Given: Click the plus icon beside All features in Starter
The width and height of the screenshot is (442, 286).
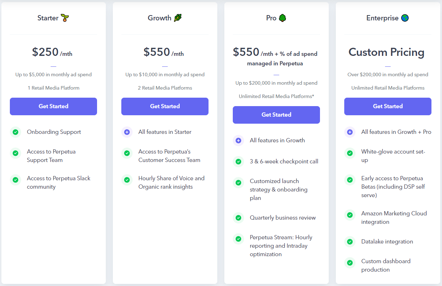Looking at the screenshot, I should [127, 132].
